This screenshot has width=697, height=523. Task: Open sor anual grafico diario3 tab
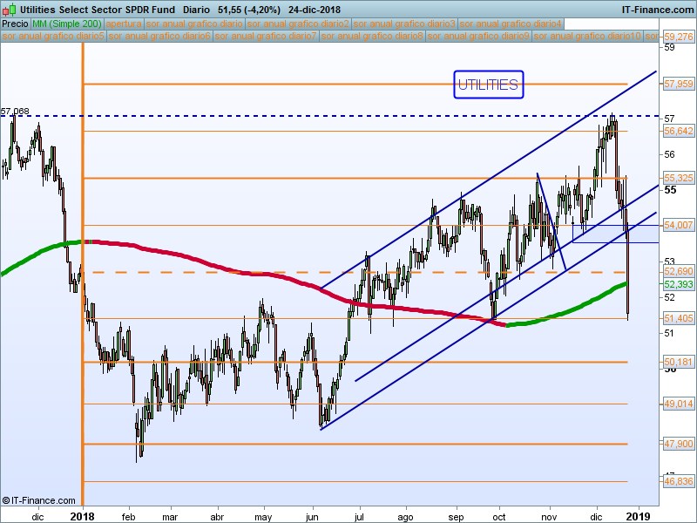404,24
